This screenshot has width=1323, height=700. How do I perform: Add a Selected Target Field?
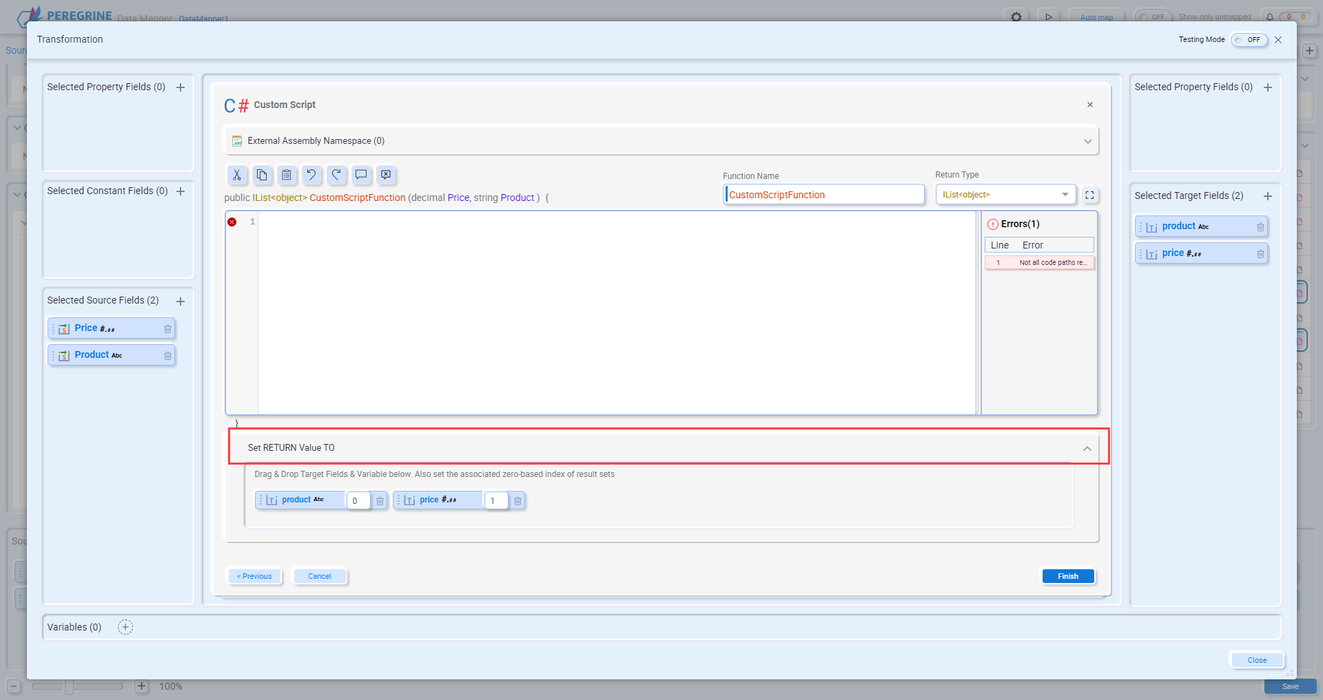[1268, 196]
